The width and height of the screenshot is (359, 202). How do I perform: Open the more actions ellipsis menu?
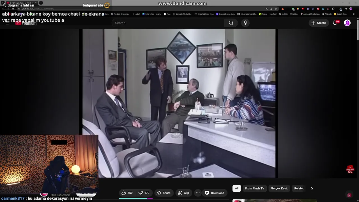pyautogui.click(x=198, y=193)
